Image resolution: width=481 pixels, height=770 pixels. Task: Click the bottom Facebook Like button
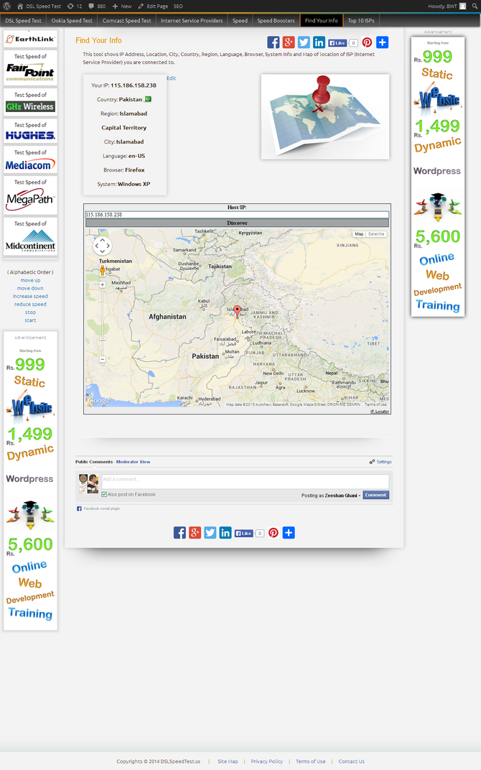pyautogui.click(x=243, y=533)
